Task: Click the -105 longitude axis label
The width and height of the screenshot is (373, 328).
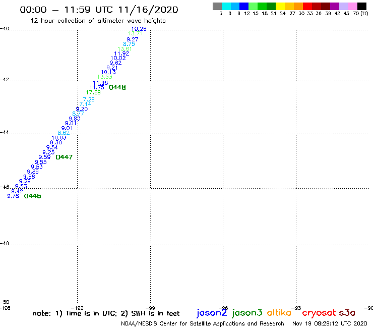Action: point(5,308)
